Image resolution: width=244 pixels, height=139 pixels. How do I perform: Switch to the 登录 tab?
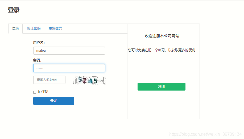(x=15, y=28)
